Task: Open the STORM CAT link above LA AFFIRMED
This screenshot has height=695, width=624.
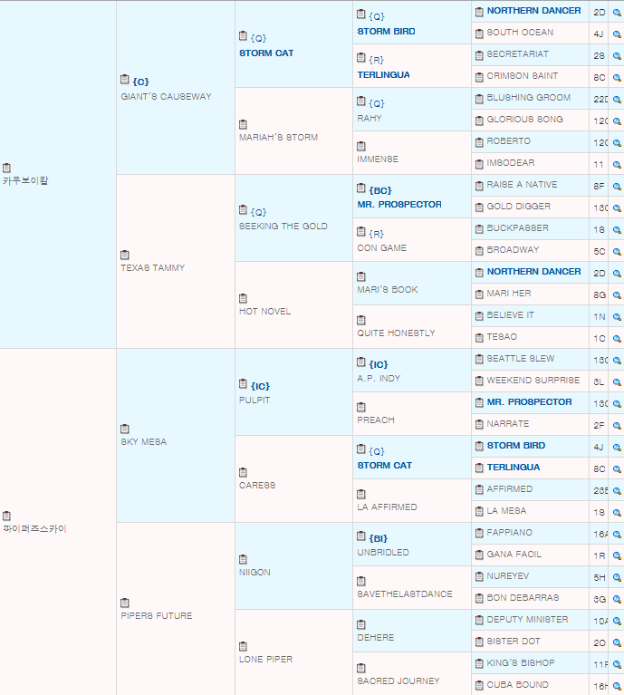Action: point(384,466)
